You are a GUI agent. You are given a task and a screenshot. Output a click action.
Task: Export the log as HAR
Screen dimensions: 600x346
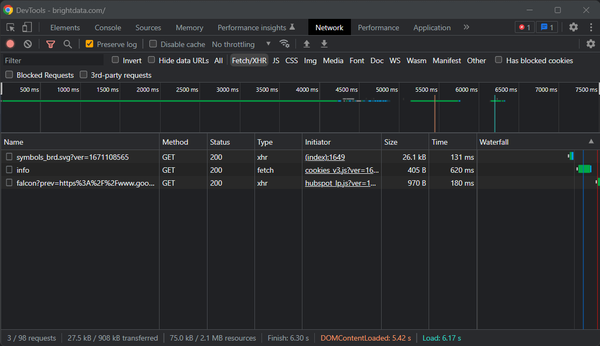point(324,44)
